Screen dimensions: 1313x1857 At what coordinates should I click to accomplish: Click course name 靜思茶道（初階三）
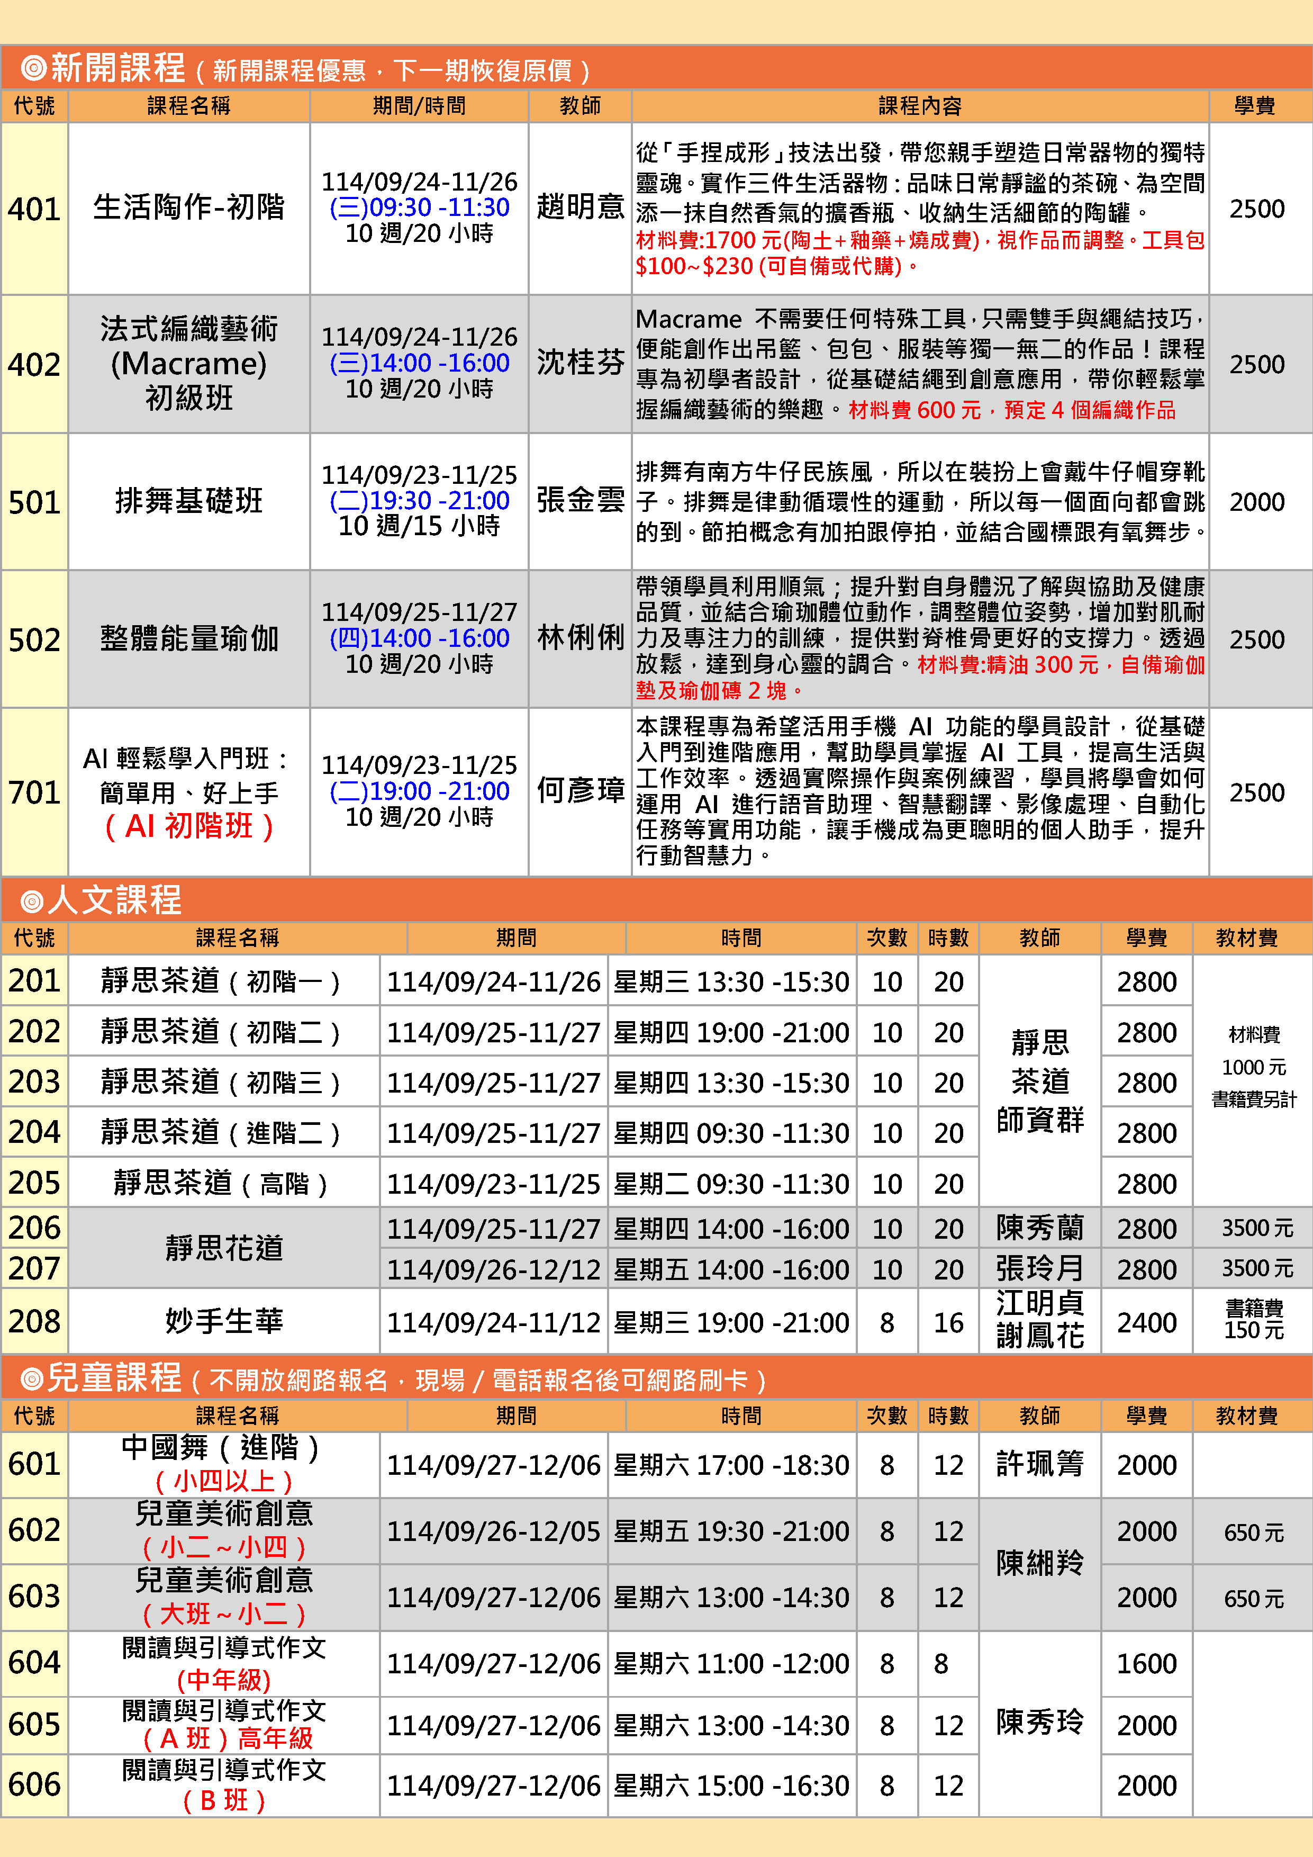click(x=222, y=1082)
